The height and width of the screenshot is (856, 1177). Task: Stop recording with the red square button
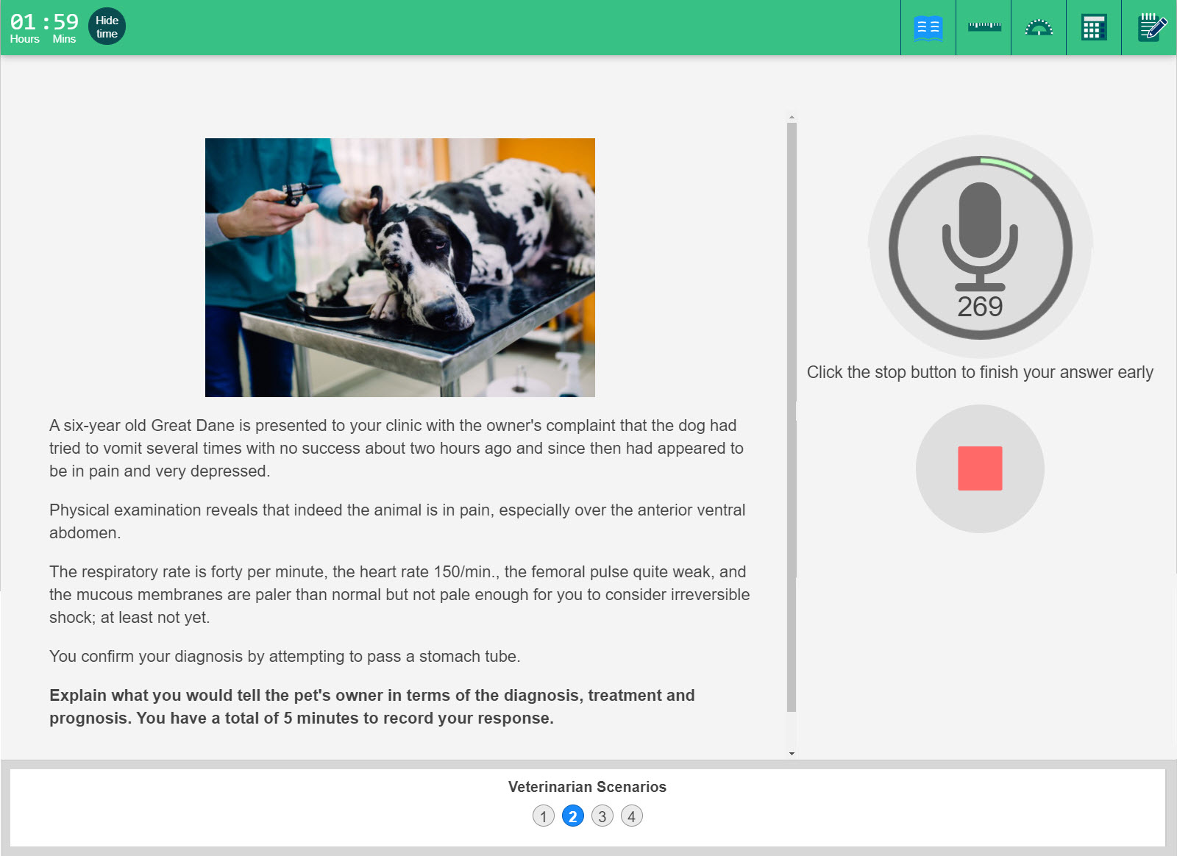tap(980, 468)
